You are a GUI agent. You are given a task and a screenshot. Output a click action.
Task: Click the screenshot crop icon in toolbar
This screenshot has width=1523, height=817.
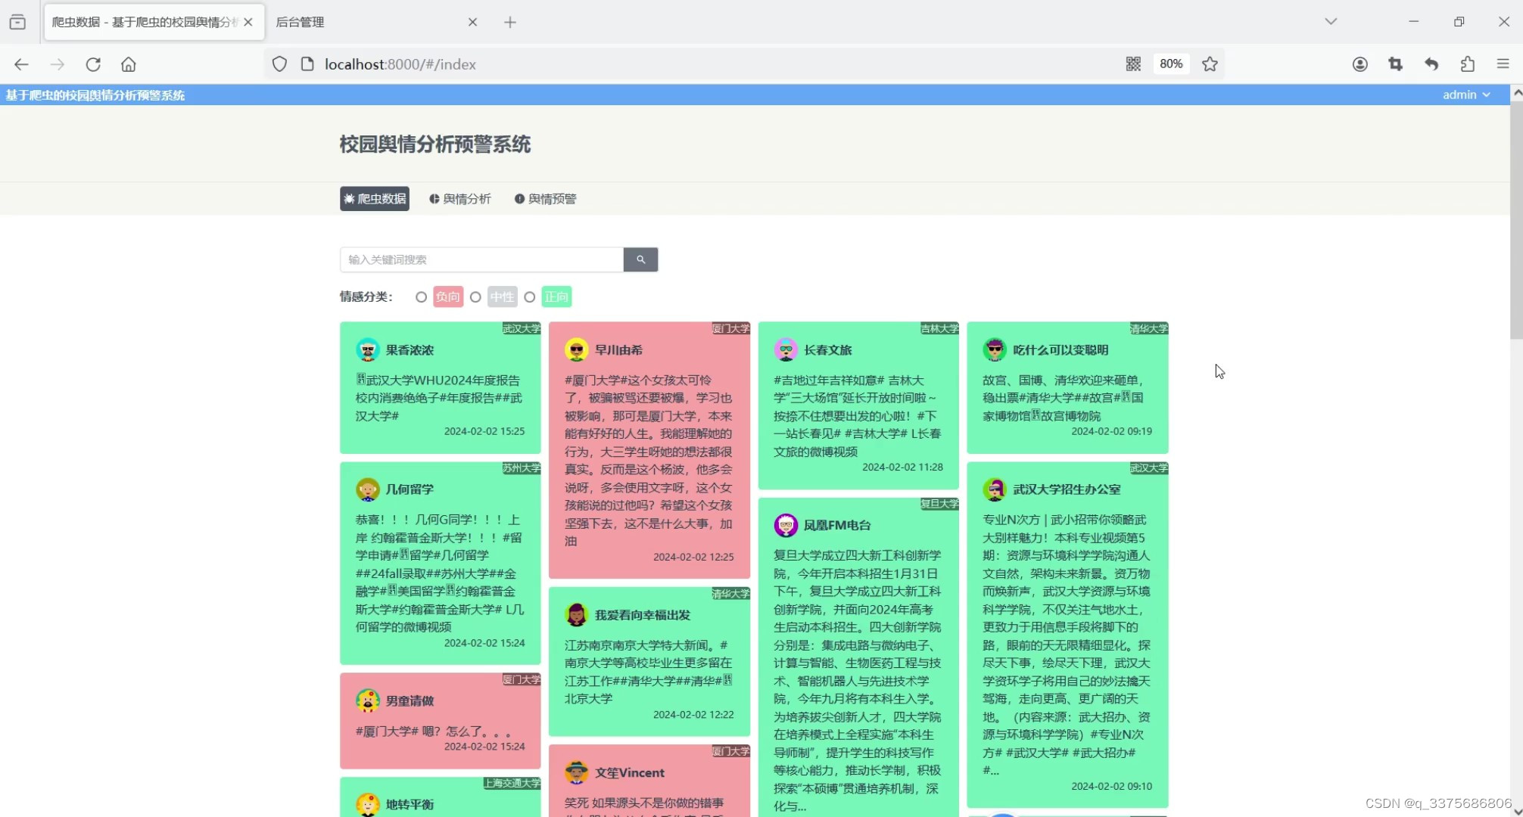(x=1395, y=64)
